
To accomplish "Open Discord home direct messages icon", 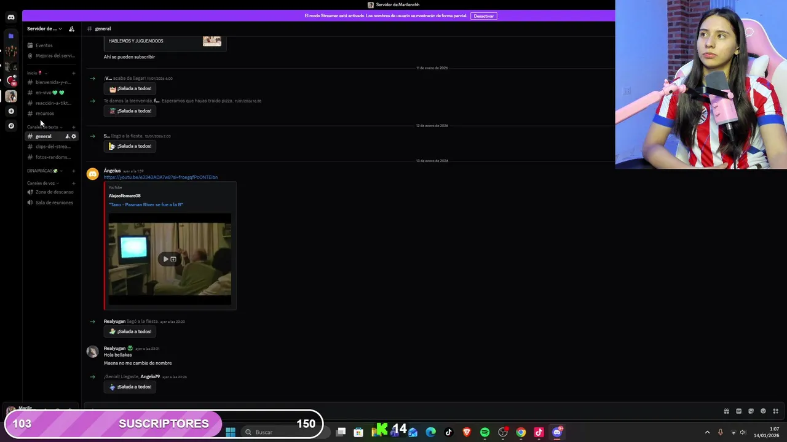I will [11, 17].
